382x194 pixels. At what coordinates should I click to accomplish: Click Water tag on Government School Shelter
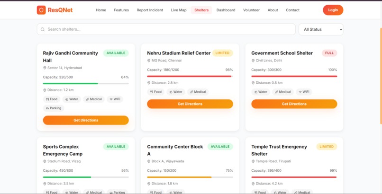tap(261, 92)
